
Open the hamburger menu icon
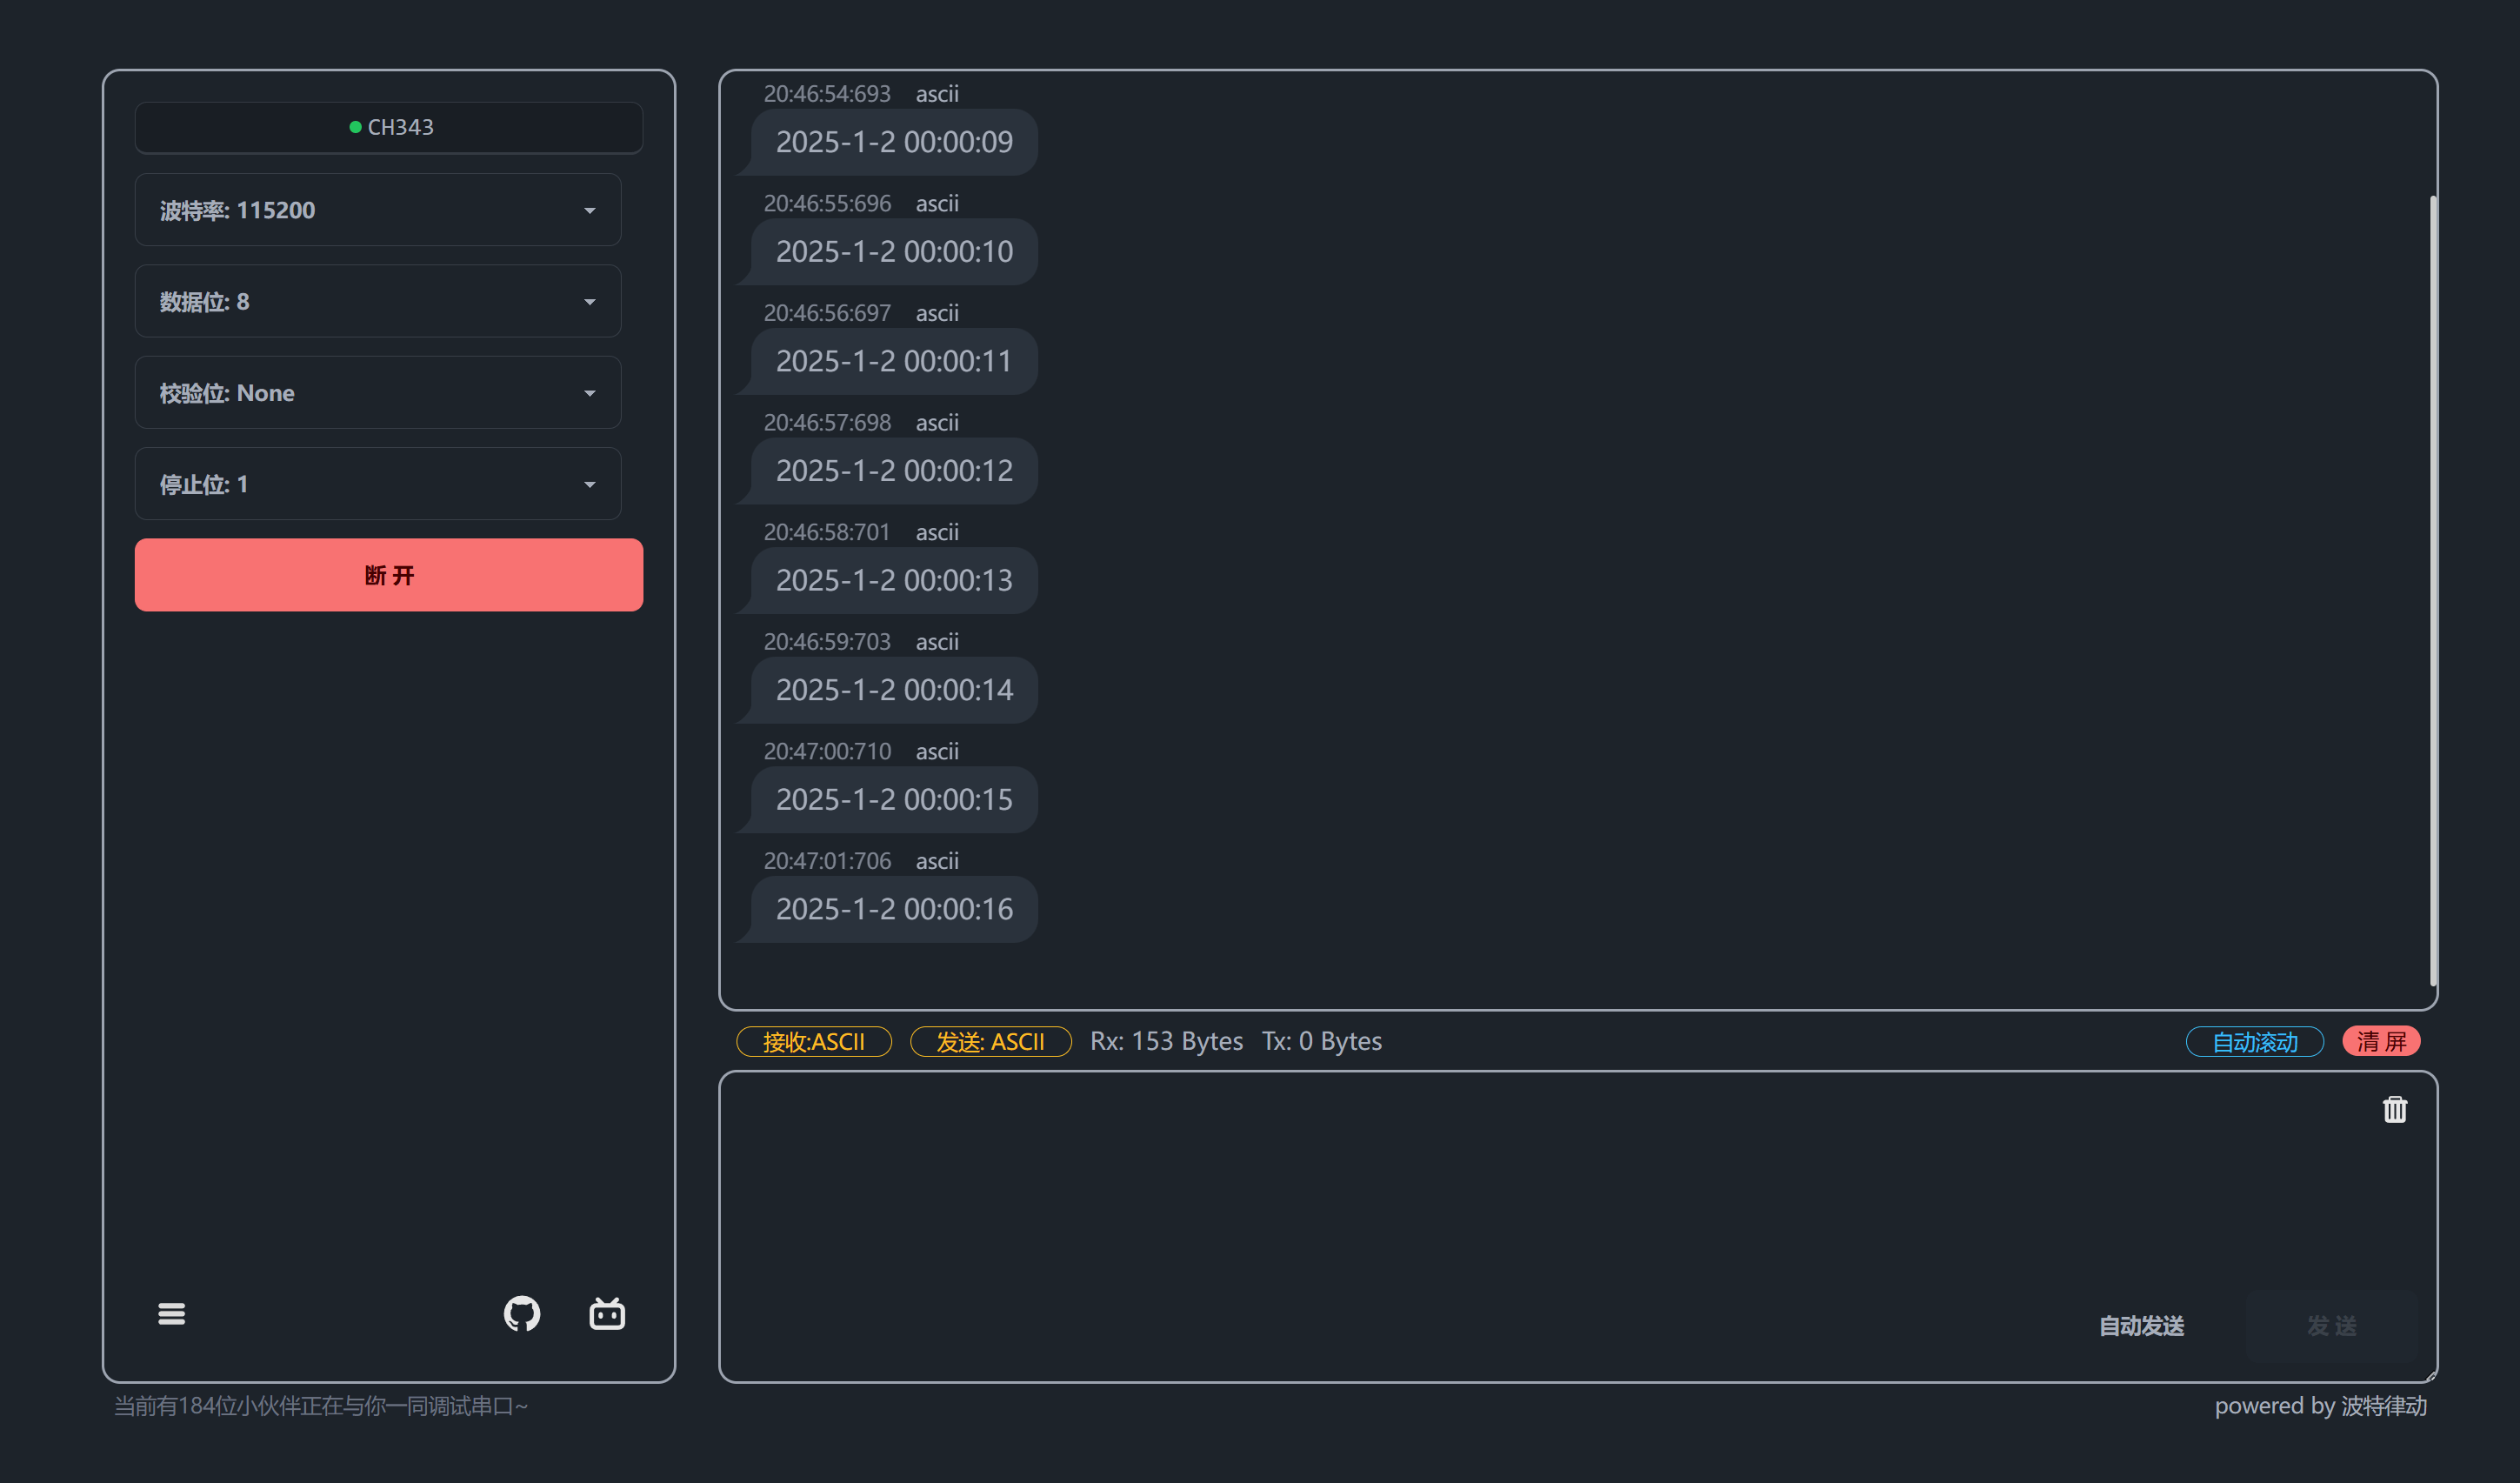pyautogui.click(x=171, y=1313)
